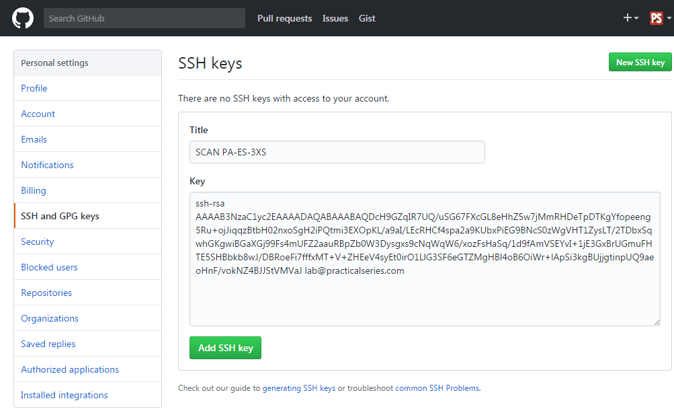Click the New SSH key button

pos(640,62)
